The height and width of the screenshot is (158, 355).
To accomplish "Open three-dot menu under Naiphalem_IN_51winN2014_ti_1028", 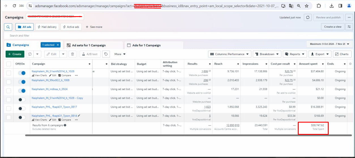I will pos(76,76).
